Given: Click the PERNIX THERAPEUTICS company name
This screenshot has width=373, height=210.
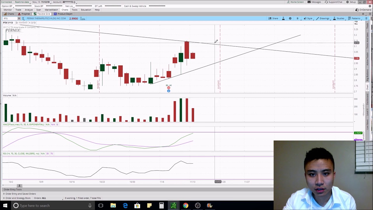Looking at the screenshot, I should [46, 18].
